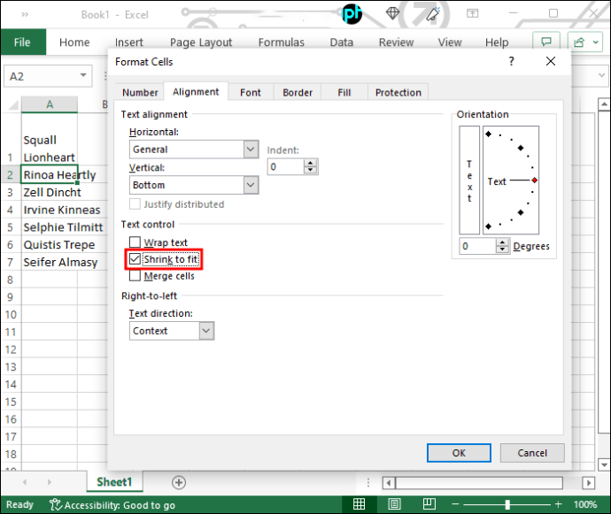Click the zoom slider handle

tap(507, 504)
